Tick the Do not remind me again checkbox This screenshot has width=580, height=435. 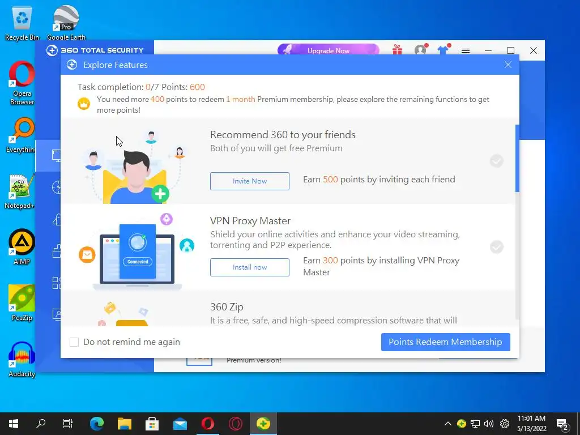(x=74, y=342)
